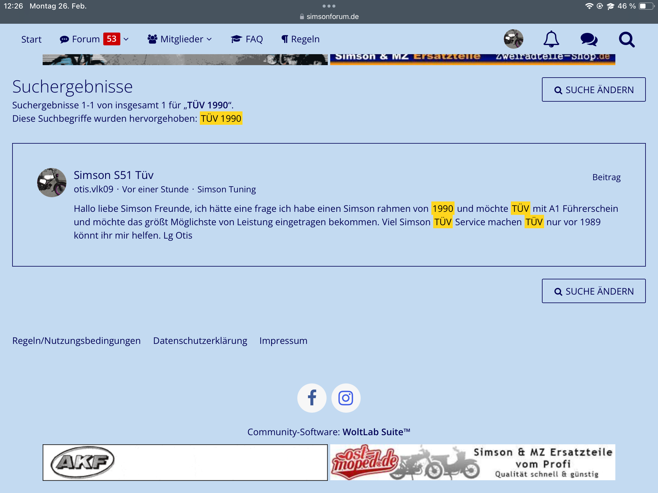This screenshot has width=658, height=493.
Task: Open the conversations chat bubbles icon
Action: tap(589, 39)
